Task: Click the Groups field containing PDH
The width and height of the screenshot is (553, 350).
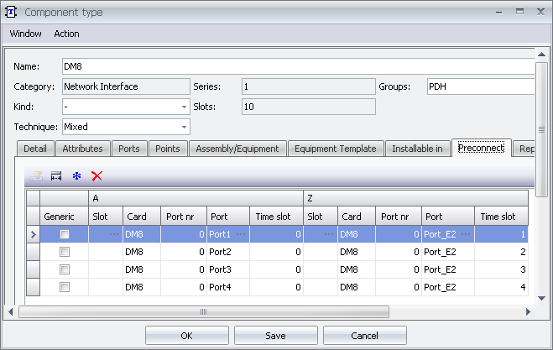Action: (x=481, y=86)
